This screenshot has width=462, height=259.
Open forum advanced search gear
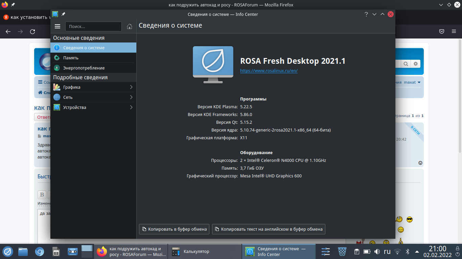click(x=416, y=64)
